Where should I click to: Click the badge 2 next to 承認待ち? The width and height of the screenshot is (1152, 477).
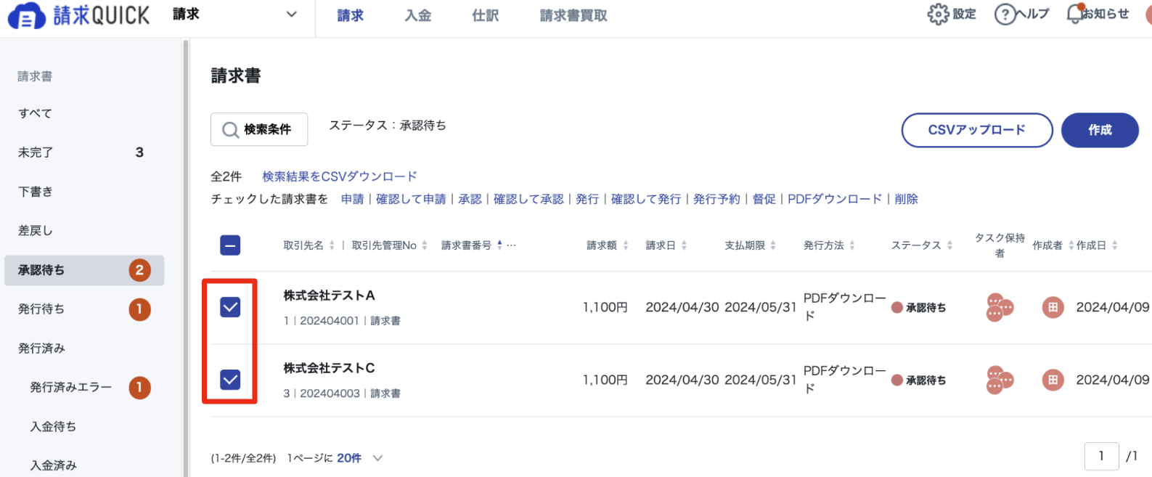click(x=139, y=270)
